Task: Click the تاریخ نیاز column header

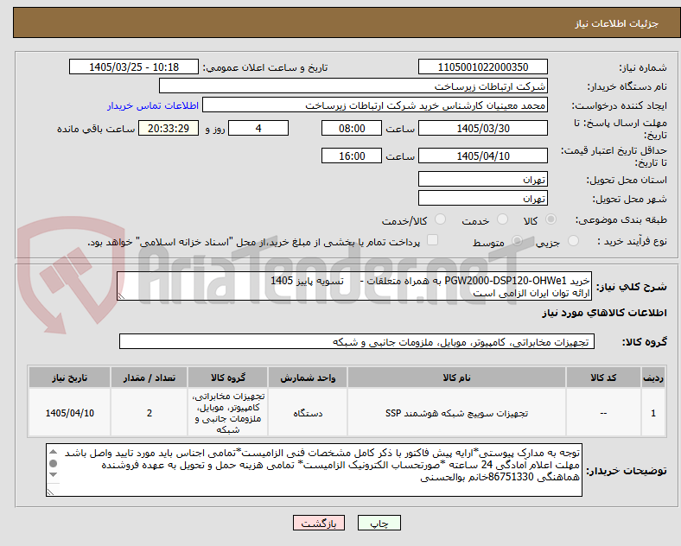Action: click(x=69, y=378)
